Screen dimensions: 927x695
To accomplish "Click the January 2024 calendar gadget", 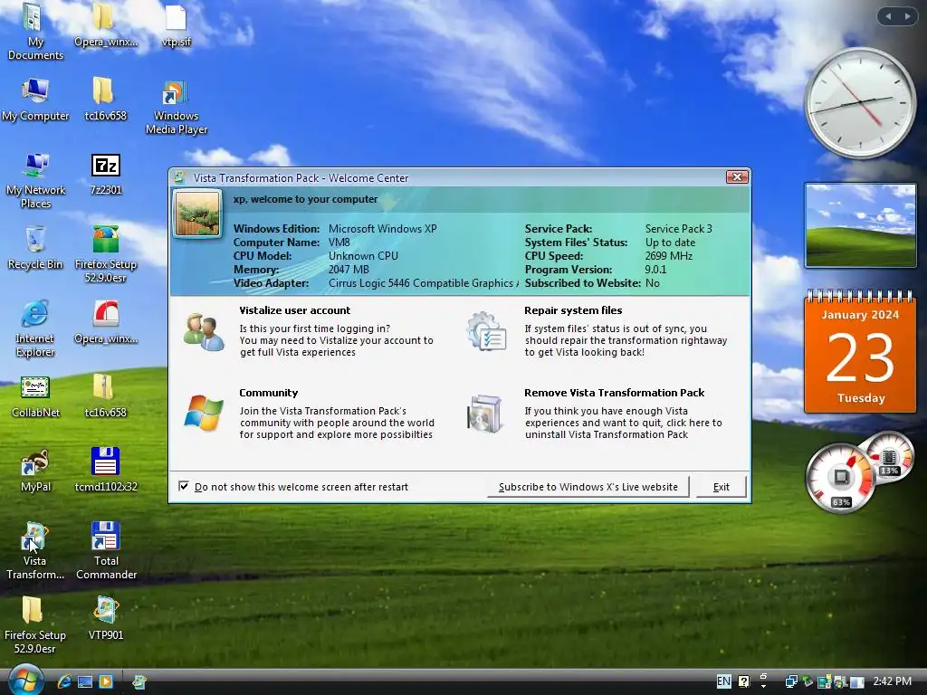I will pos(860,352).
